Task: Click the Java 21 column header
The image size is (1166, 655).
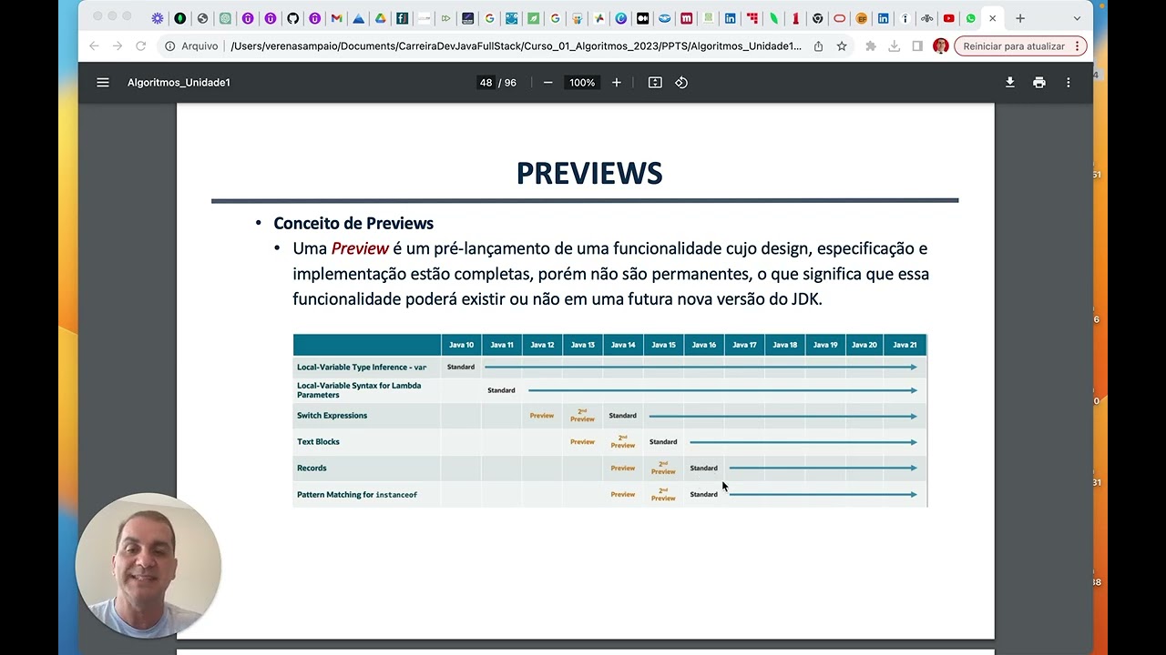Action: 905,345
